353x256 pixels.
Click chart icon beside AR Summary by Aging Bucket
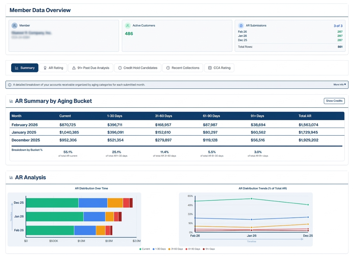[x=11, y=101]
